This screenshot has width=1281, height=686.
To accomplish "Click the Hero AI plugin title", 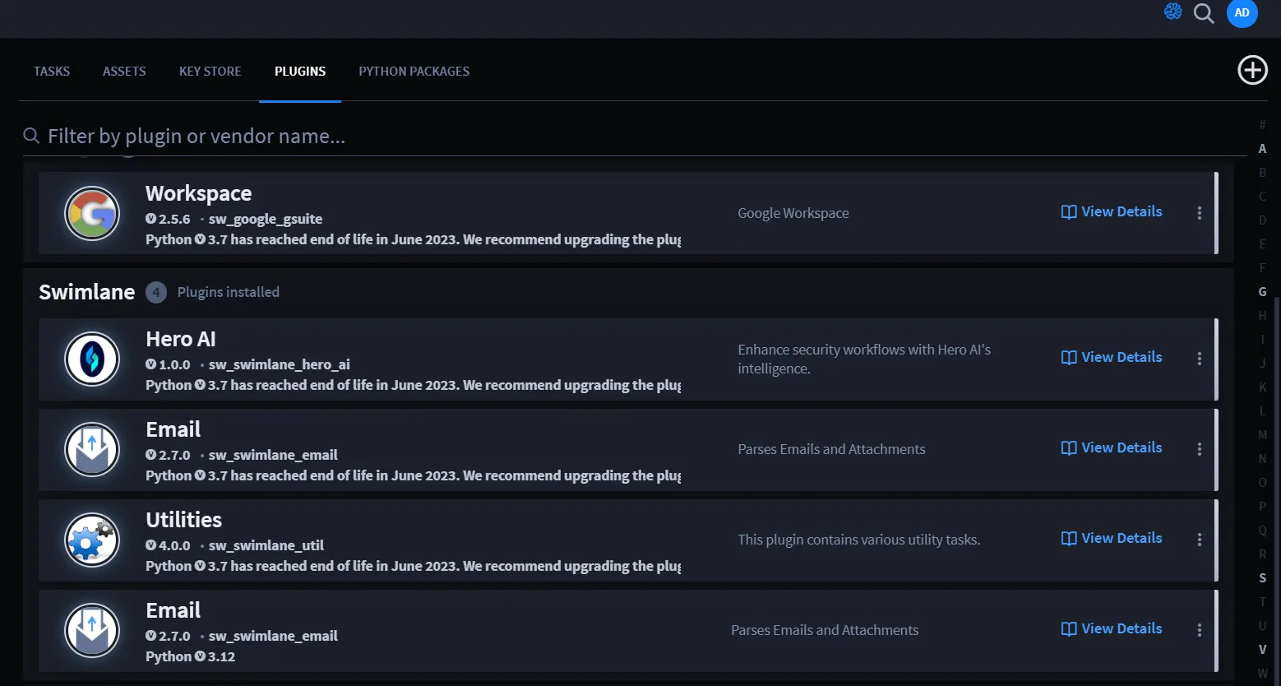I will (181, 339).
